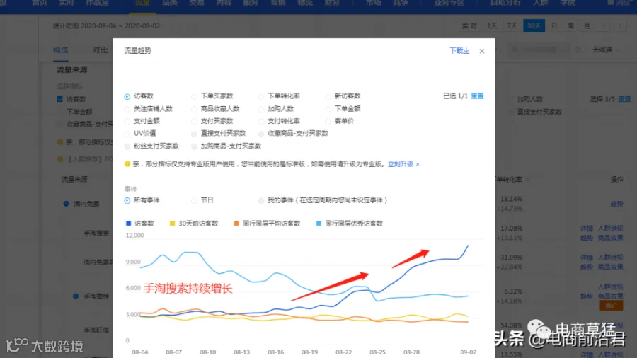Expand the 手淘推荐 source row

[x=76, y=296]
